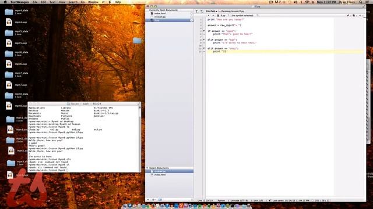373x209 pixels.
Task: Click the document statistics counts in the status bar
Action: [322, 200]
